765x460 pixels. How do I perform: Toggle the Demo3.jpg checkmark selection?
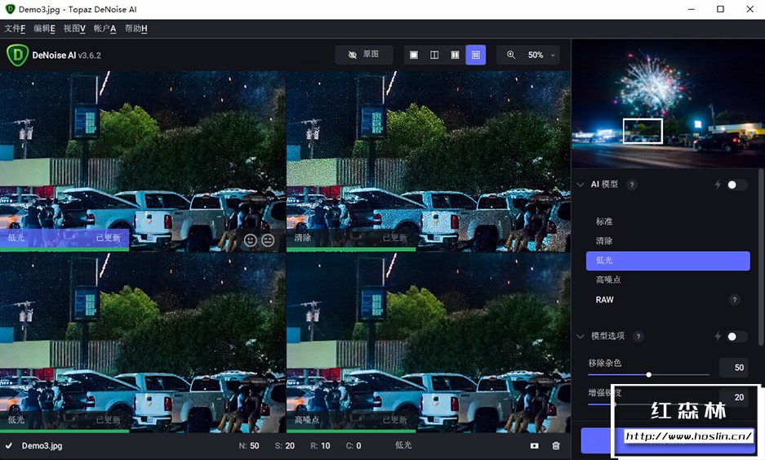tap(9, 446)
